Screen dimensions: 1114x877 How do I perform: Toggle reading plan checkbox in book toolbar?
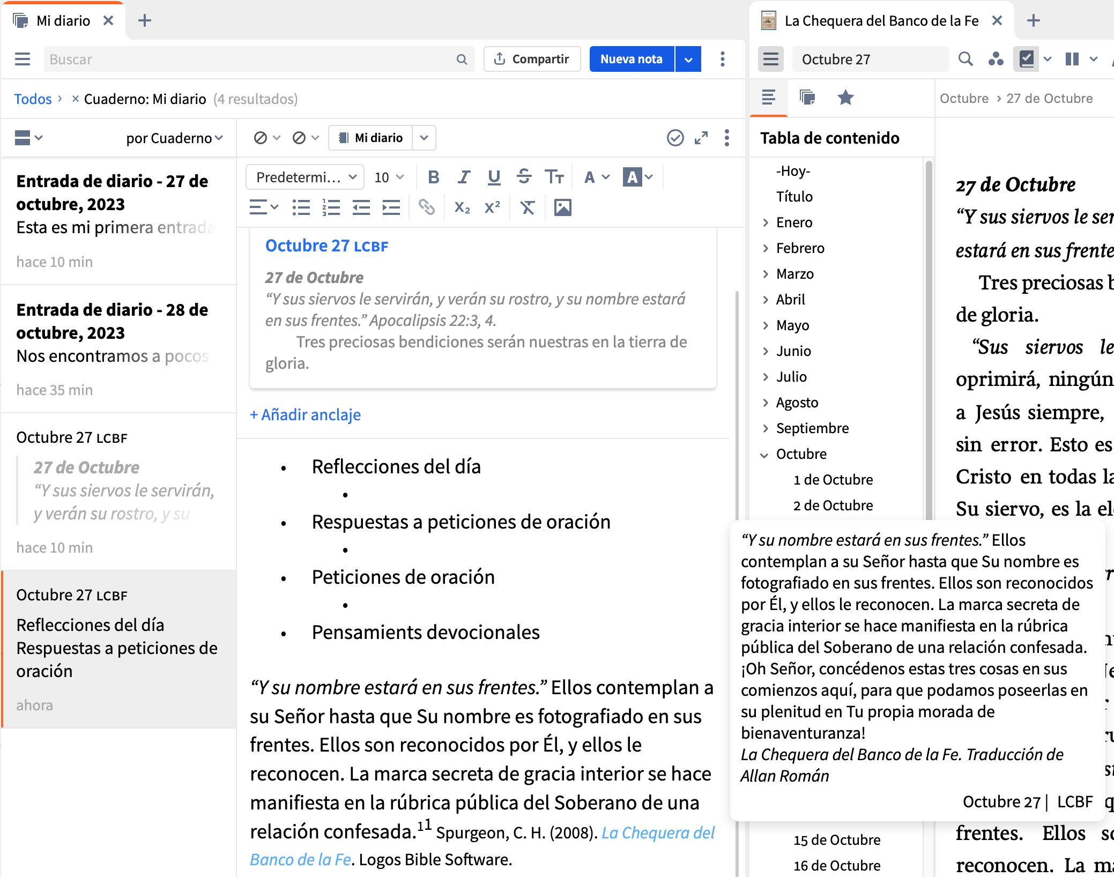1026,59
